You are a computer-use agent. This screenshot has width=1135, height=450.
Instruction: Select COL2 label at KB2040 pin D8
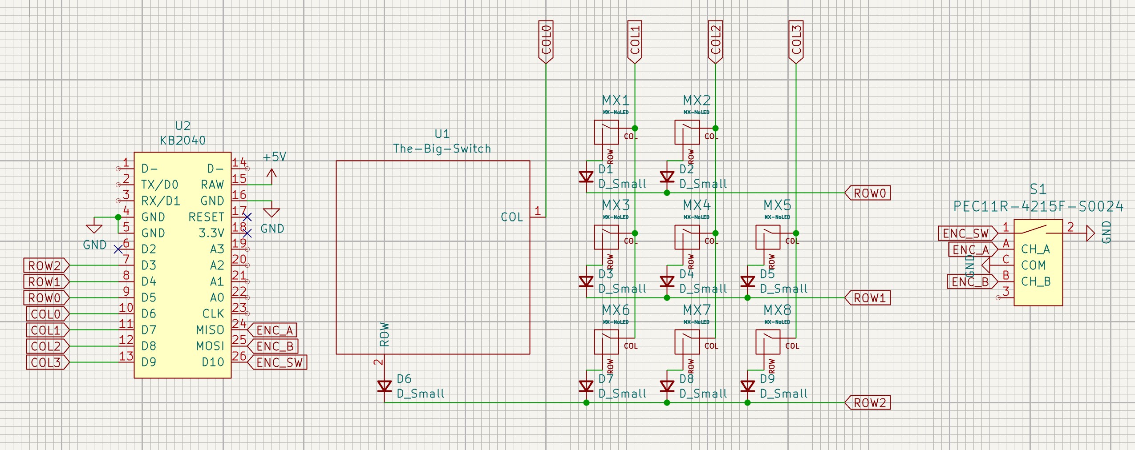pyautogui.click(x=48, y=346)
